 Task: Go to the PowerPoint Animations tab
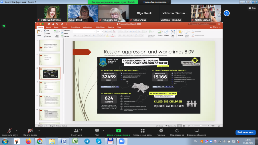pos(87,27)
